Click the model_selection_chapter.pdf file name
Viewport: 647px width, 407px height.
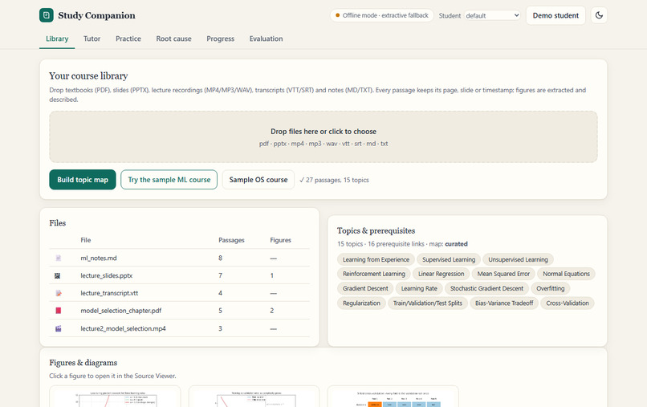point(121,311)
